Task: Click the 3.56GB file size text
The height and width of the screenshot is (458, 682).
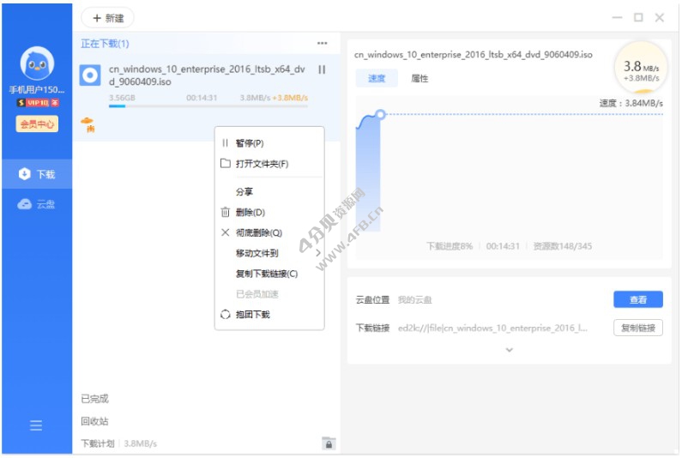Action: pyautogui.click(x=122, y=98)
